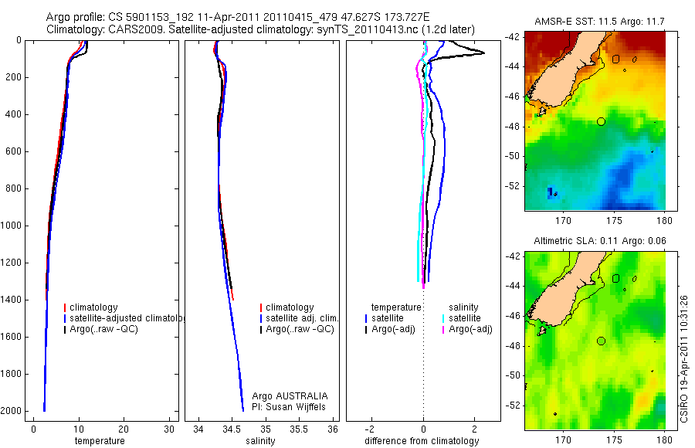695x448 pixels.
Task: Click the cyan salinity satellite legend marker
Action: pyautogui.click(x=443, y=318)
